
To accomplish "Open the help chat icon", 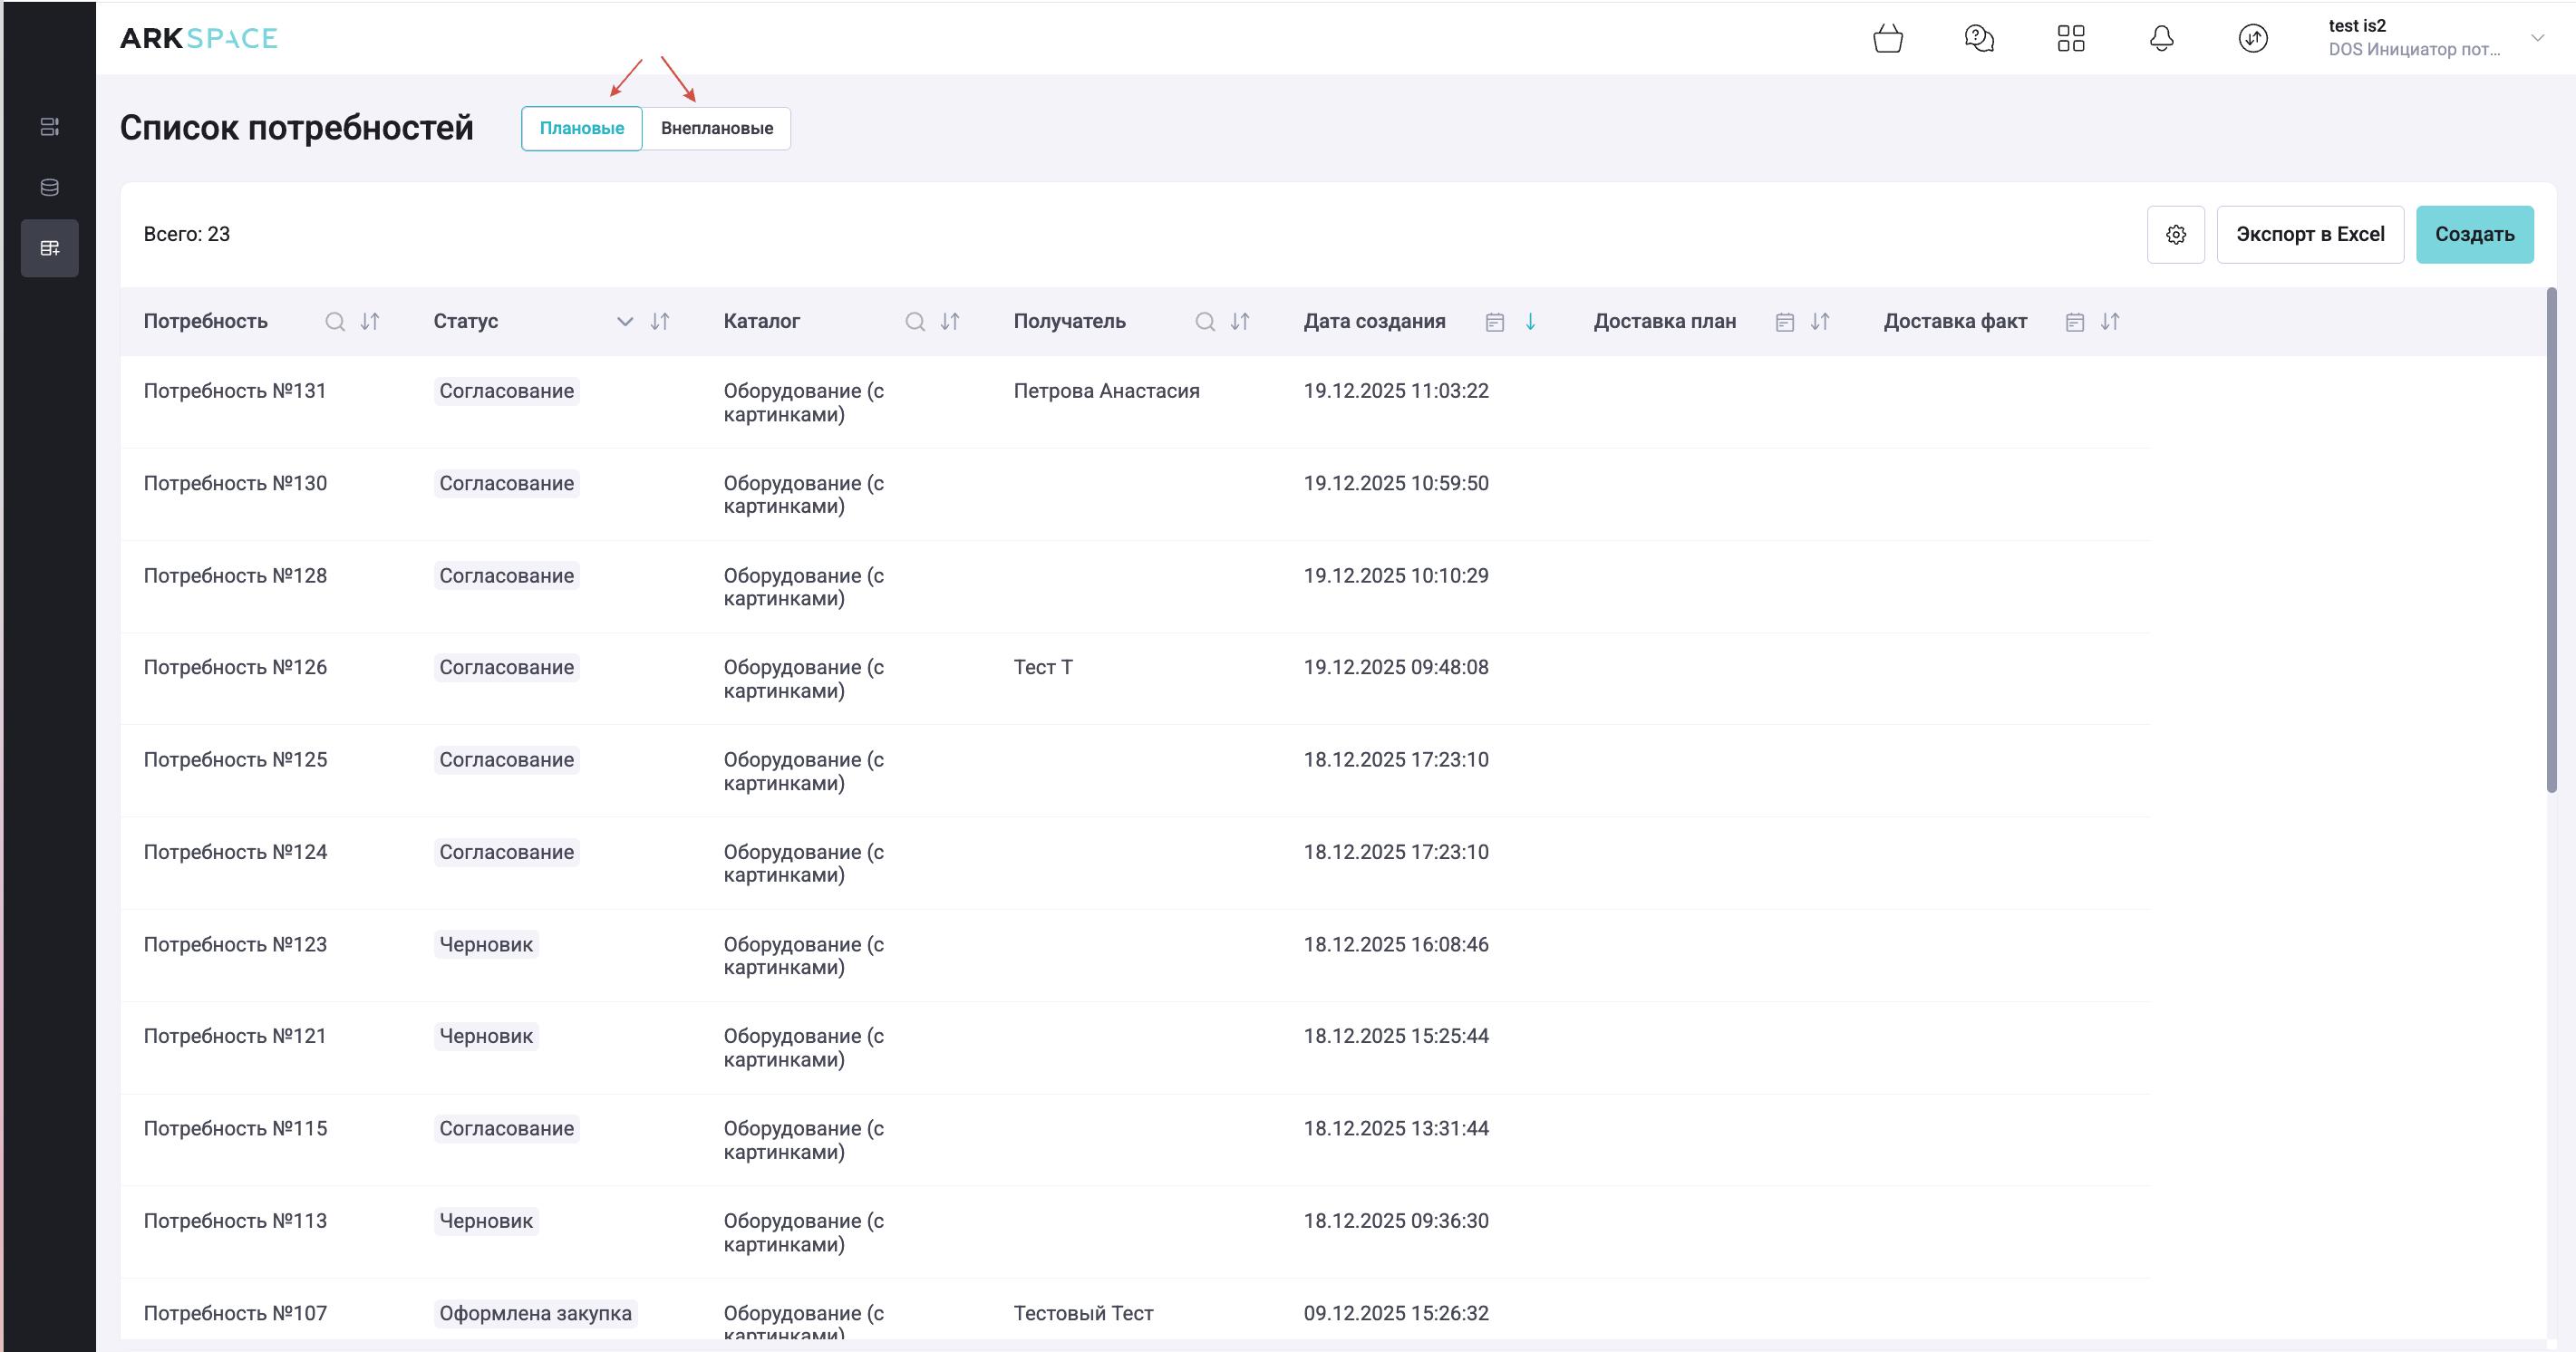I will coord(1979,39).
